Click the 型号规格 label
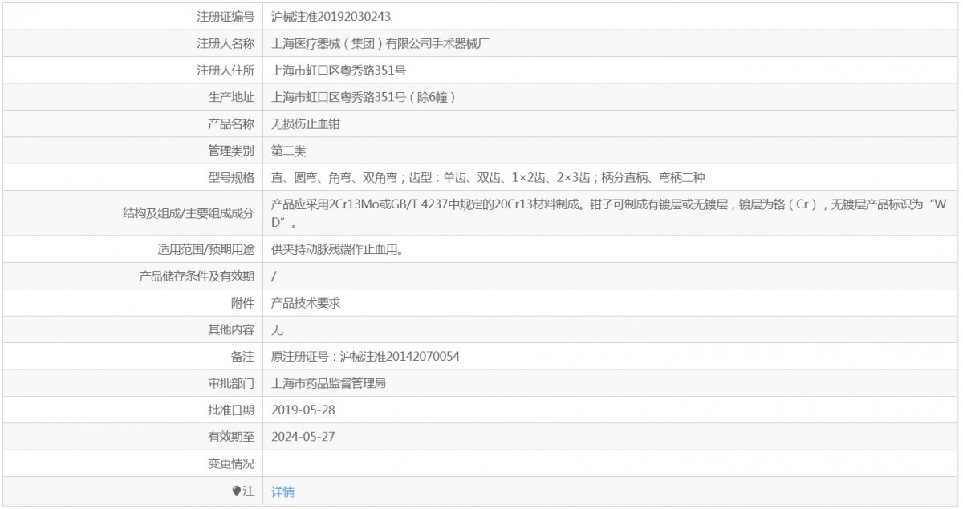The image size is (963, 509). pyautogui.click(x=231, y=178)
